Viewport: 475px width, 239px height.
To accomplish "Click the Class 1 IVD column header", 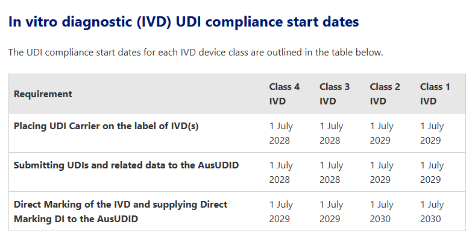I will click(x=435, y=94).
